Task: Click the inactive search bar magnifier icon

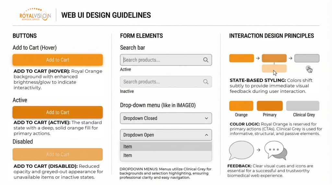Action: tap(206, 82)
